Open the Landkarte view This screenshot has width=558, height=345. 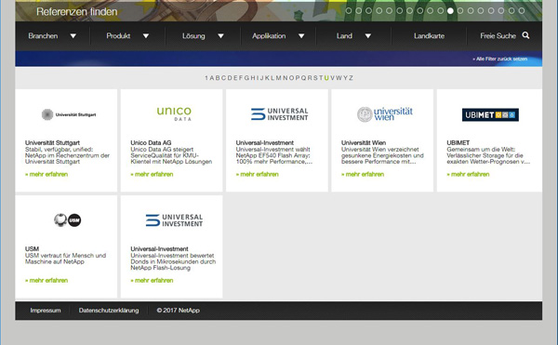pyautogui.click(x=429, y=35)
